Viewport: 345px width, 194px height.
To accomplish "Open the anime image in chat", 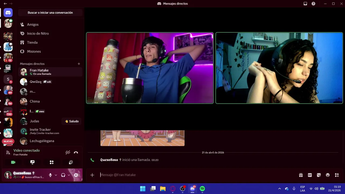I will click(x=143, y=138).
